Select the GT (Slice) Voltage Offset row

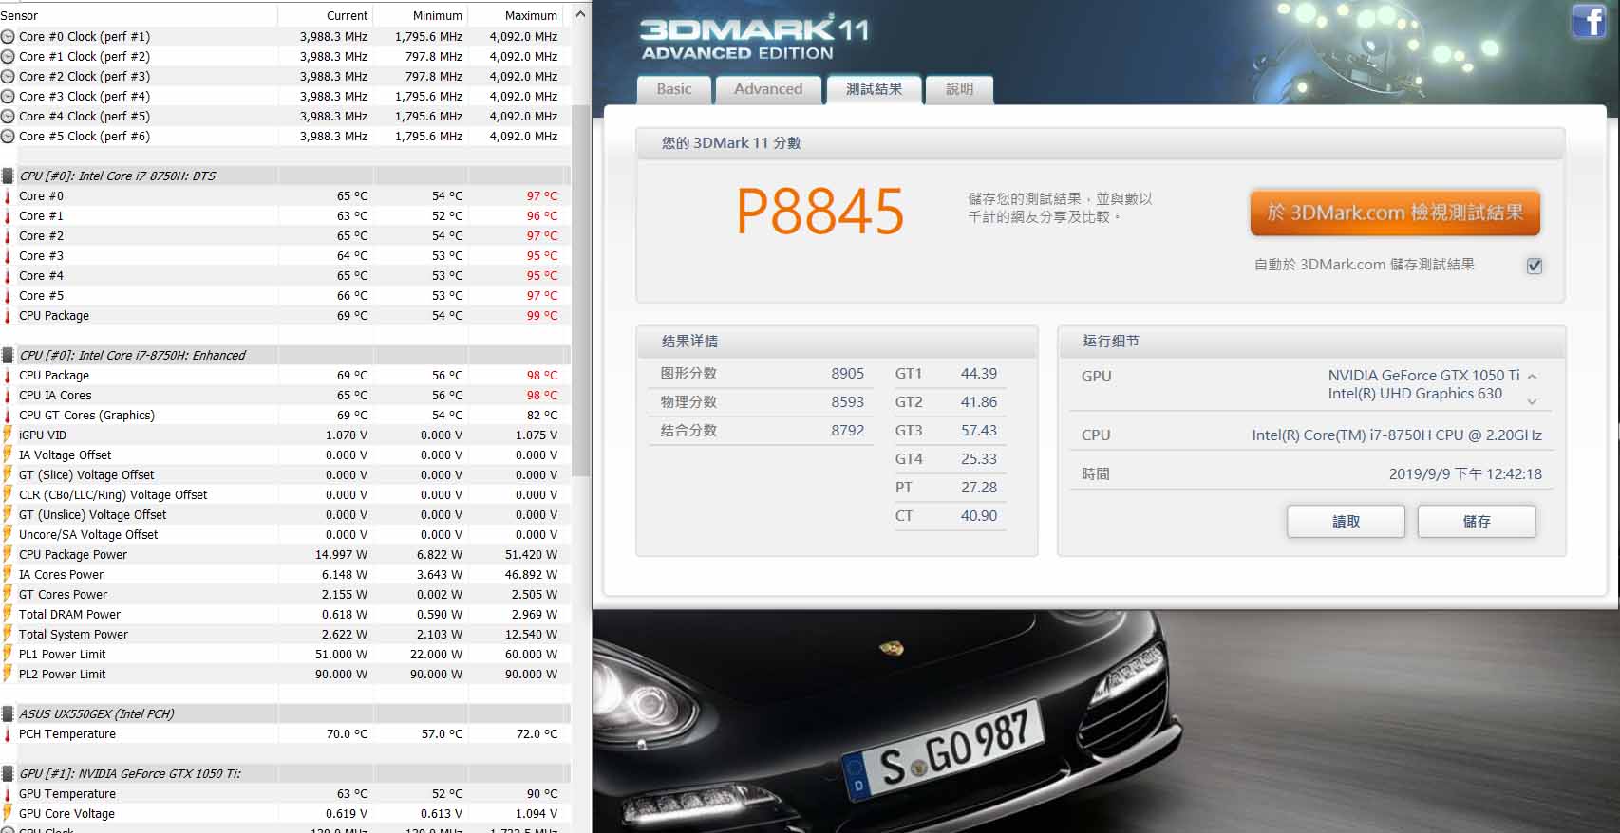(x=285, y=475)
